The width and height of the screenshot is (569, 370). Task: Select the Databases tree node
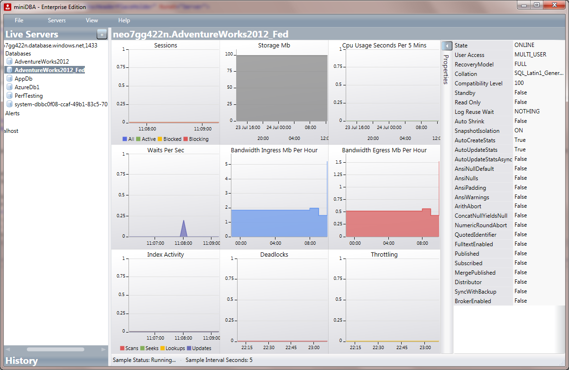point(18,54)
